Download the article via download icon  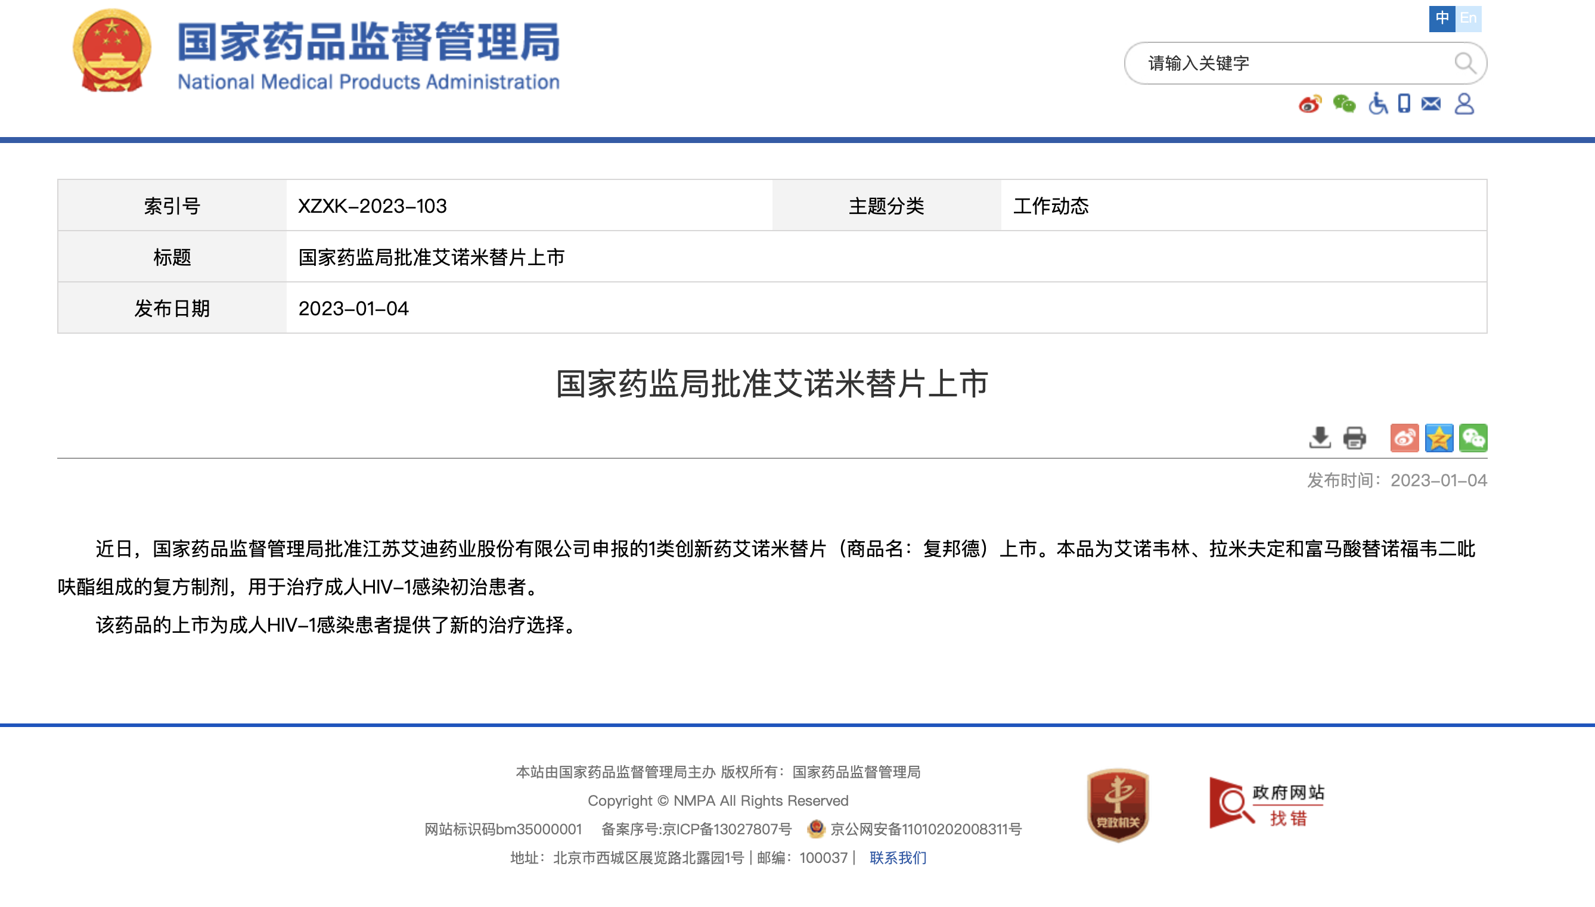point(1320,438)
